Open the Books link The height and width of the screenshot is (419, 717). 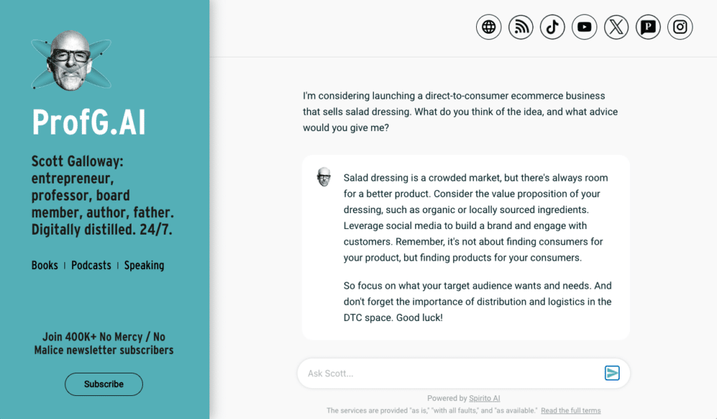[45, 266]
